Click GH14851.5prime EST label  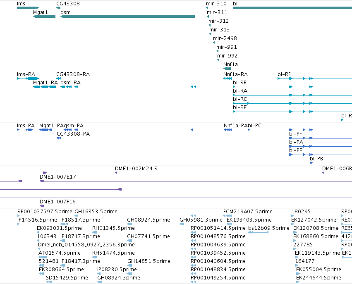(149, 261)
